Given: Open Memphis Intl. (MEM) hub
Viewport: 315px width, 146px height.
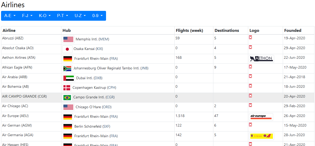Looking at the screenshot, I should 92,39.
